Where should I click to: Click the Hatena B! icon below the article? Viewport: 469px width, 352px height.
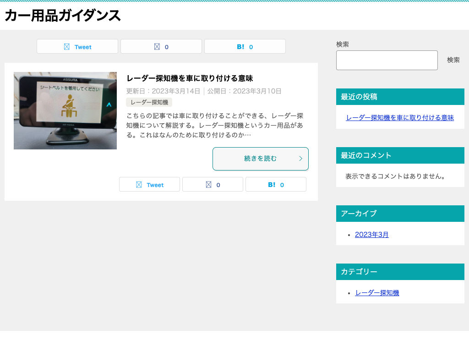pos(272,185)
